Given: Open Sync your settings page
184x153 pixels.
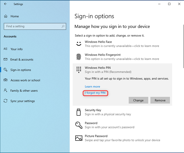Looking at the screenshot, I should 22,101.
